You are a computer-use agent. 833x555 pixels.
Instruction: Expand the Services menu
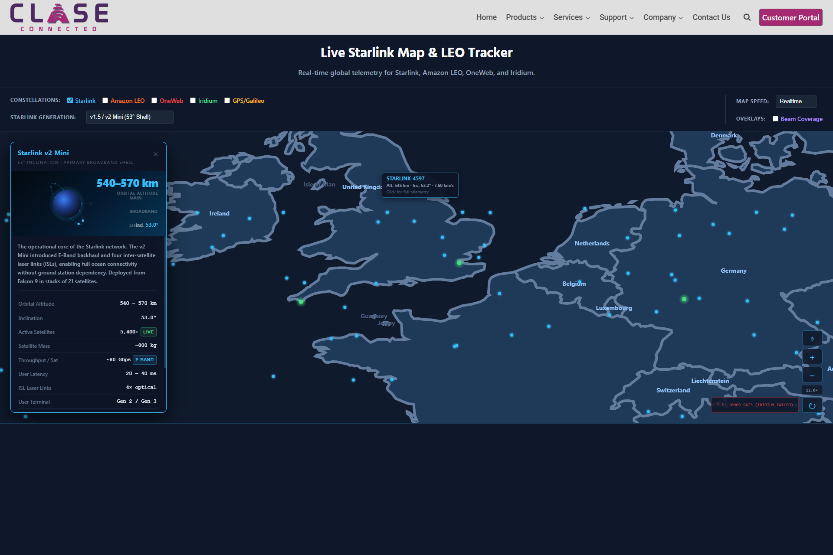pyautogui.click(x=571, y=17)
